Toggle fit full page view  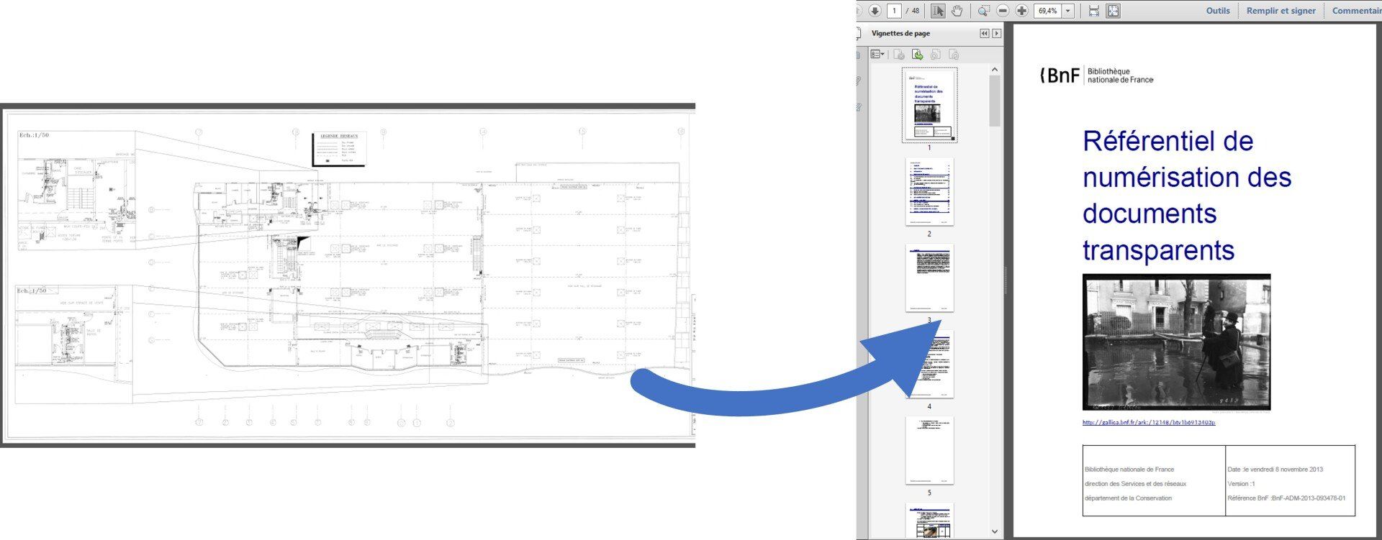coord(1113,11)
